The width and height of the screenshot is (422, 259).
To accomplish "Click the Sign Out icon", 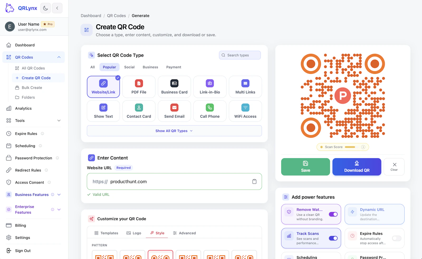I will pyautogui.click(x=9, y=251).
